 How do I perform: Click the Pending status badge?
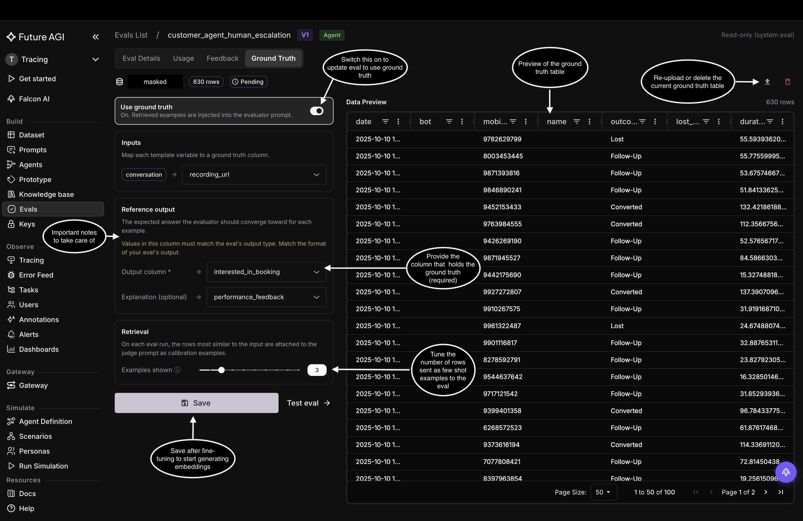(x=249, y=81)
